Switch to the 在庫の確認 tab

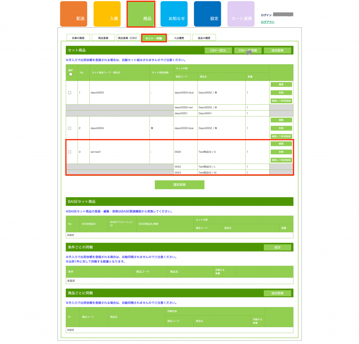78,38
